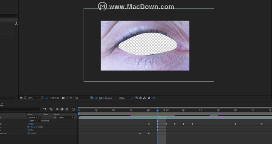Open Composition Mini-Flowchart icon in timeline

click(x=45, y=109)
